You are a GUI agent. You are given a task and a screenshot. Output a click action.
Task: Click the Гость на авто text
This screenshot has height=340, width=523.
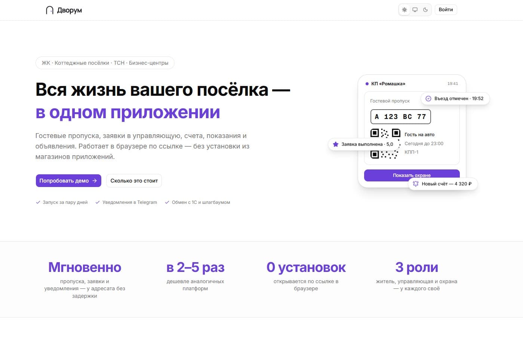coord(419,135)
